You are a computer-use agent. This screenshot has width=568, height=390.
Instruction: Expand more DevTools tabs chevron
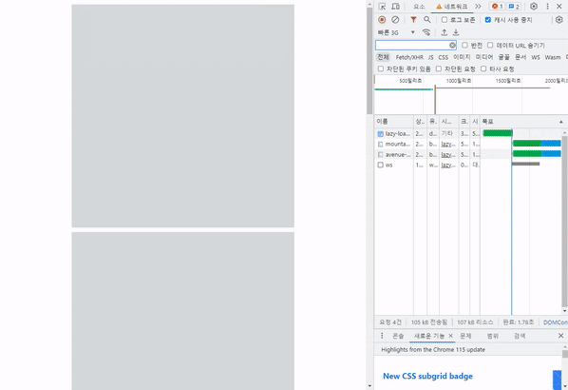[478, 7]
